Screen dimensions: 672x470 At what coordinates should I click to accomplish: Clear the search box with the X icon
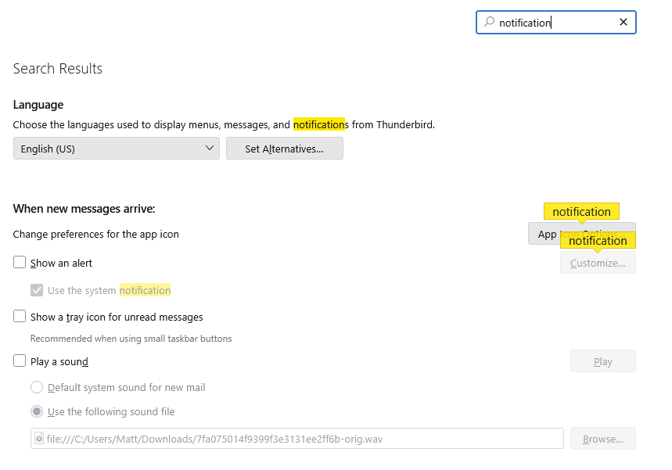[x=623, y=23]
